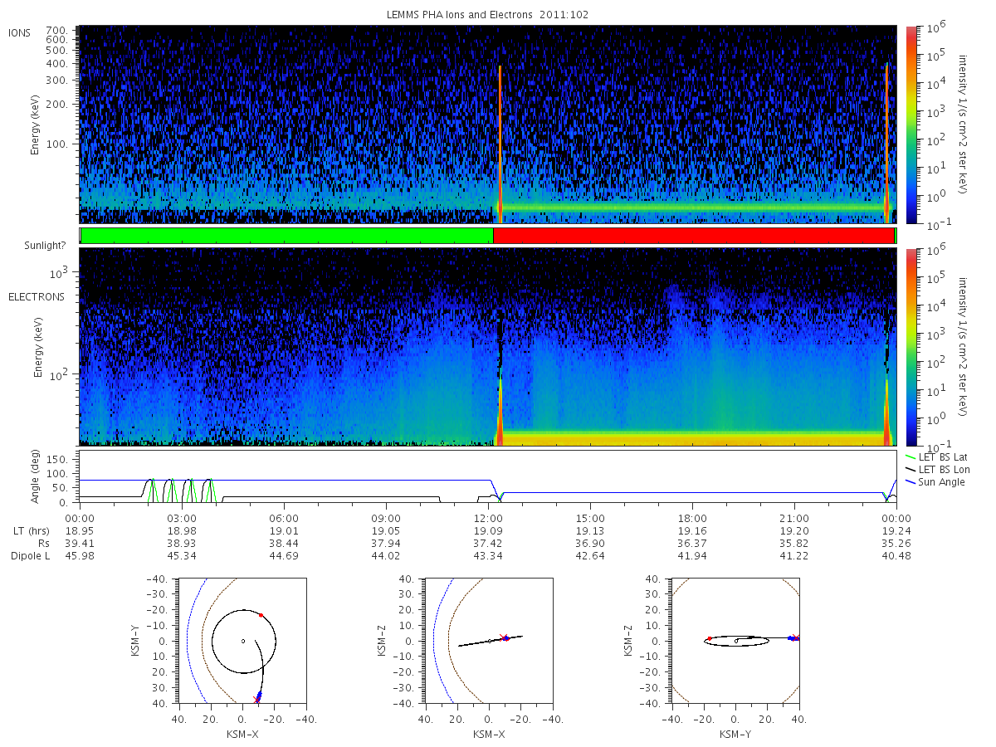Select the Dipole L value '43.34'

488,555
